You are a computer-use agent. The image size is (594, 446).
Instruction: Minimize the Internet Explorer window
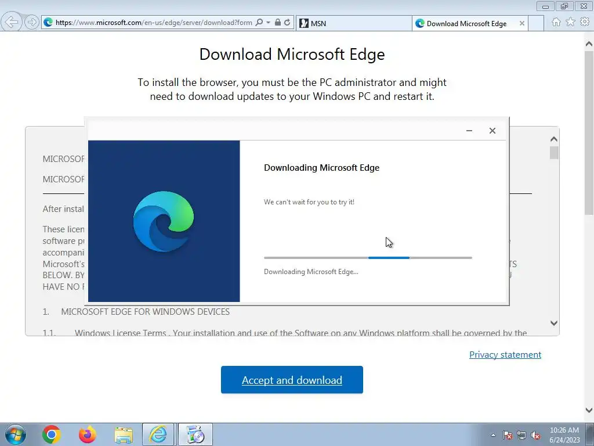tap(545, 6)
